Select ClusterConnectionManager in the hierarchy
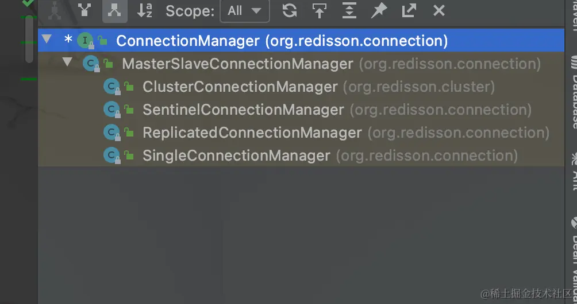The width and height of the screenshot is (577, 304). tap(240, 87)
